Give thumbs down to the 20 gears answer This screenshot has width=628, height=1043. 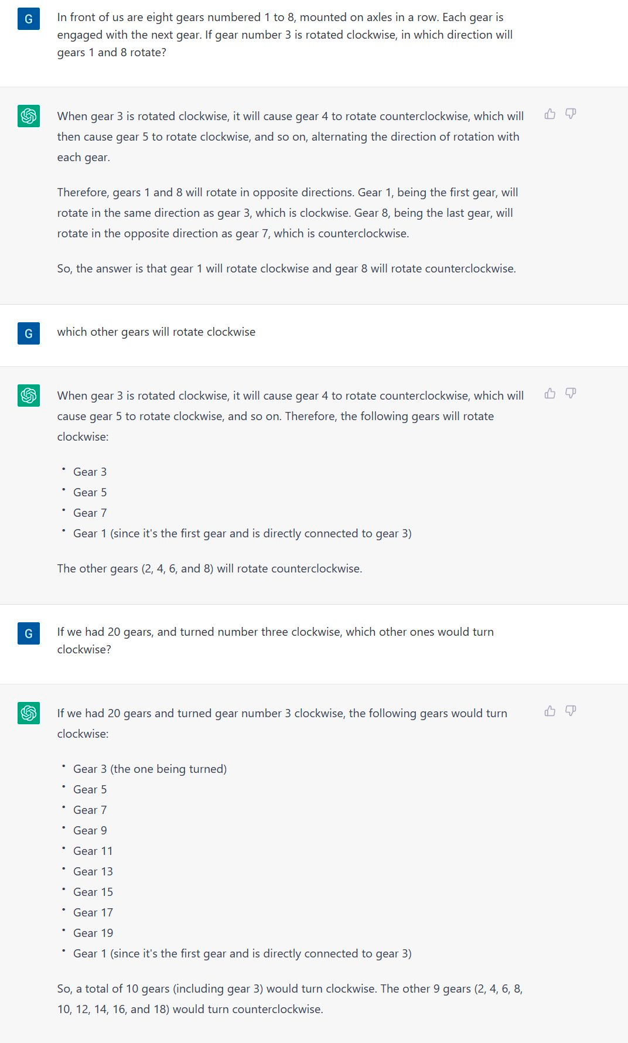click(571, 711)
